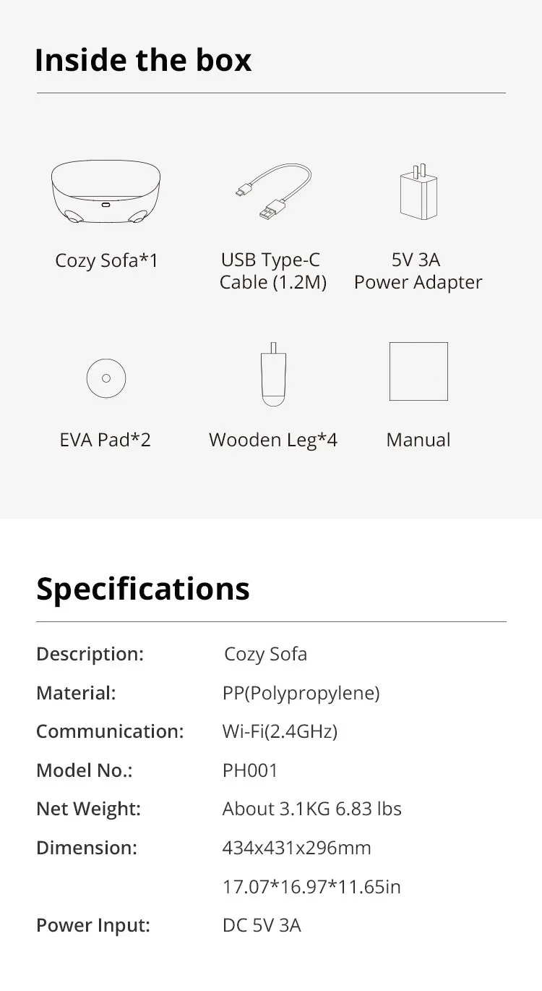Click the "USB Type-C Cable (1.2M)" label

pyautogui.click(x=272, y=271)
